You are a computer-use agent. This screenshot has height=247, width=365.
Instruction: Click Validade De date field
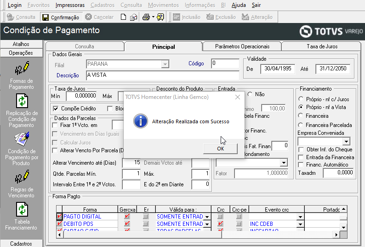(278, 69)
